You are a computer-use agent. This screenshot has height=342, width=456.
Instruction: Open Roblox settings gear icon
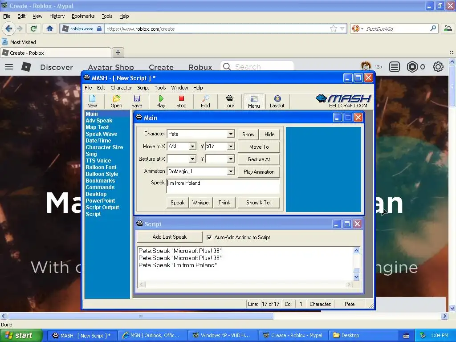438,67
